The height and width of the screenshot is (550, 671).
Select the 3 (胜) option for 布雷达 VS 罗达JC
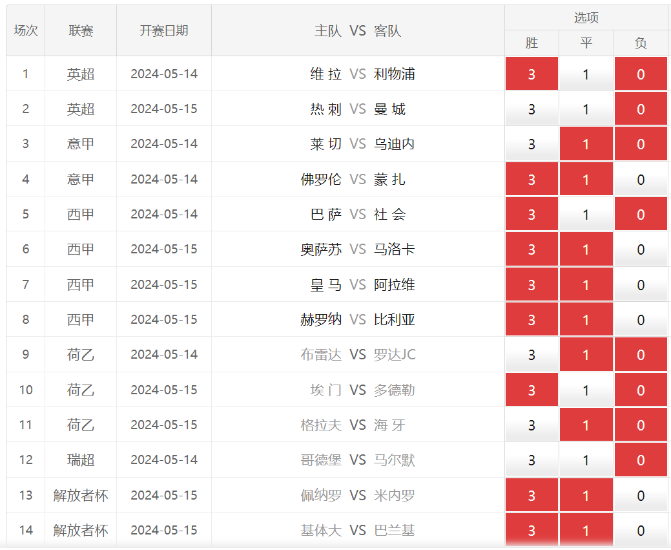coord(532,355)
